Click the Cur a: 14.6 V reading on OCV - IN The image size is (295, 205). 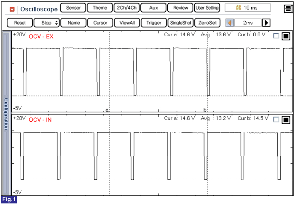(x=179, y=118)
